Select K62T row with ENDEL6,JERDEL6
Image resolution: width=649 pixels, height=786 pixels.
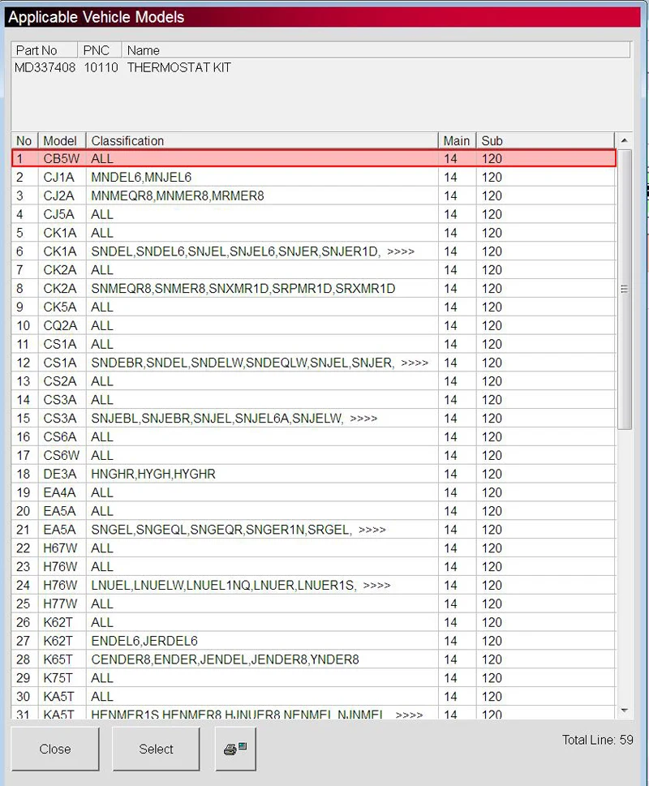point(314,641)
